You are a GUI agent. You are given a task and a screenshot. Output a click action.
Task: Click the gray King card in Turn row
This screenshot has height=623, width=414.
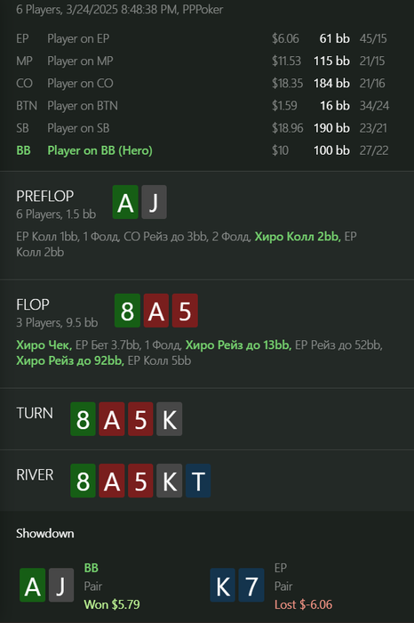click(x=170, y=419)
